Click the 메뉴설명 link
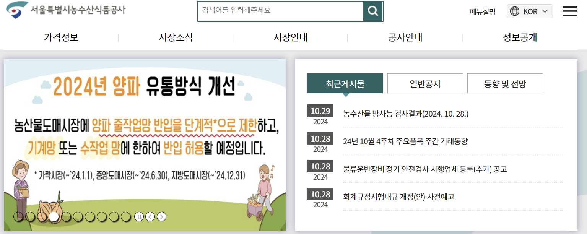The height and width of the screenshot is (234, 587). pyautogui.click(x=483, y=11)
